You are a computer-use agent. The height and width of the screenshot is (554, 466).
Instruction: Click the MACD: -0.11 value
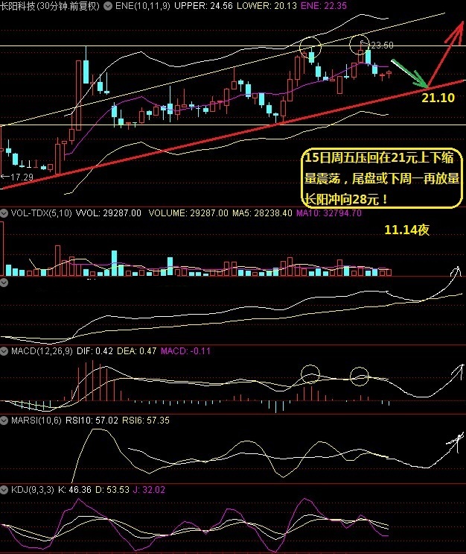pyautogui.click(x=185, y=351)
